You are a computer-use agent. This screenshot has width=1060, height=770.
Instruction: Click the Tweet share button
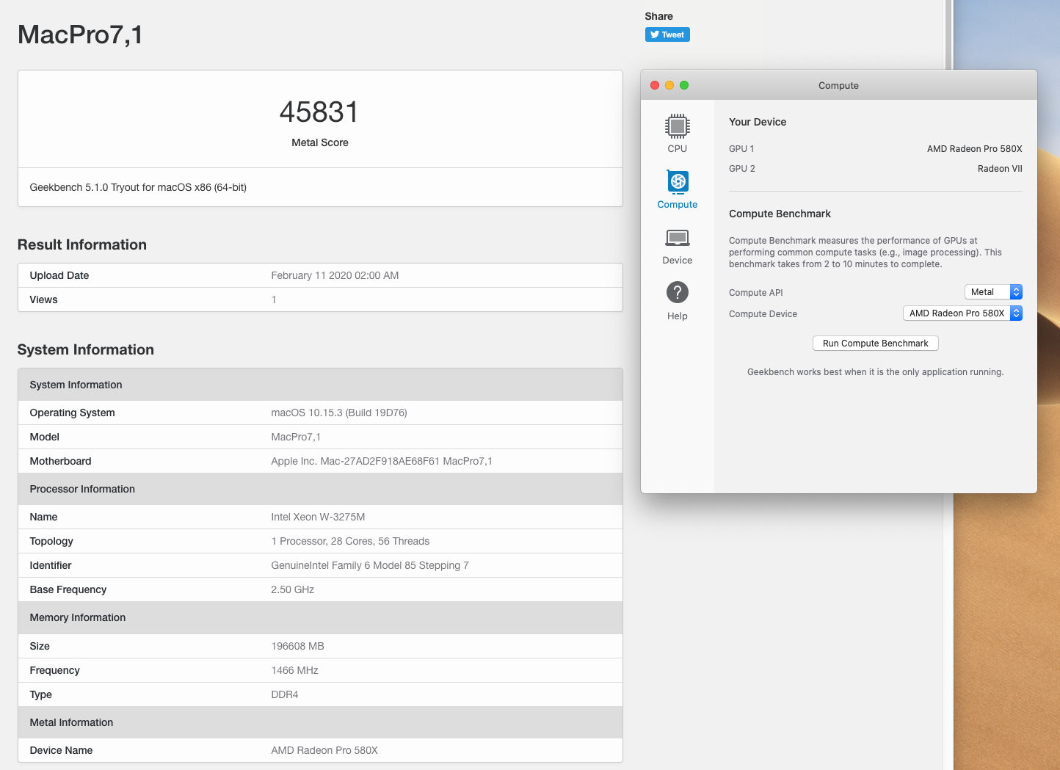tap(667, 34)
